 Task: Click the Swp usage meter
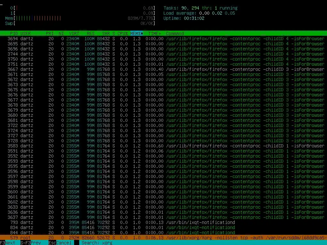[x=80, y=23]
